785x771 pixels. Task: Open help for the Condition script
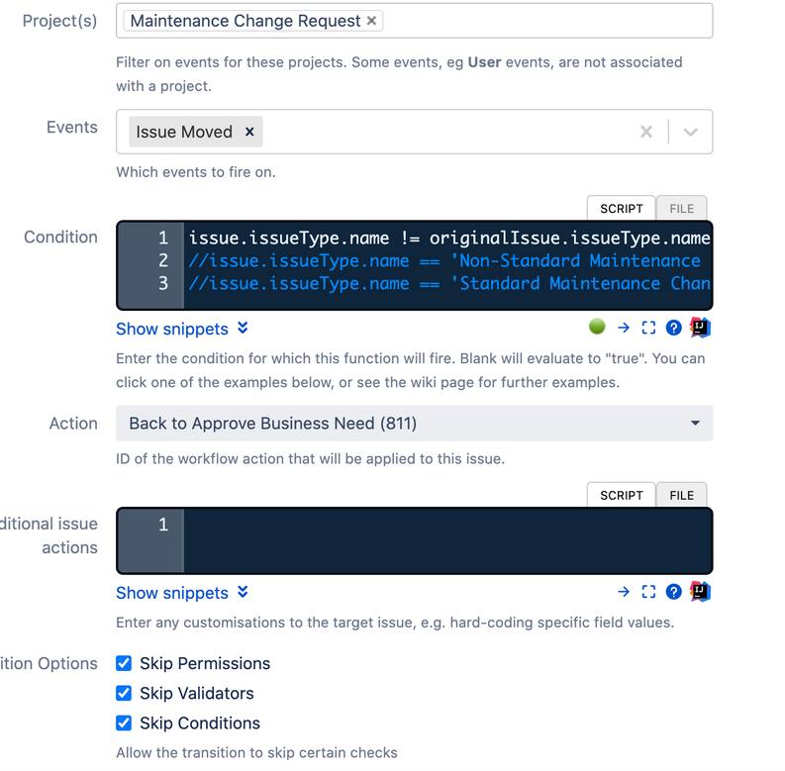(674, 328)
